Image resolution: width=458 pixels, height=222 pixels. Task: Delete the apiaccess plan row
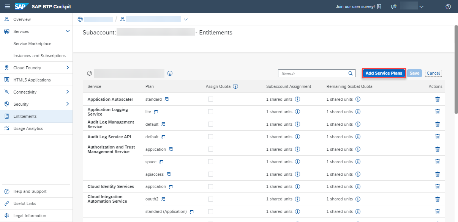[437, 174]
